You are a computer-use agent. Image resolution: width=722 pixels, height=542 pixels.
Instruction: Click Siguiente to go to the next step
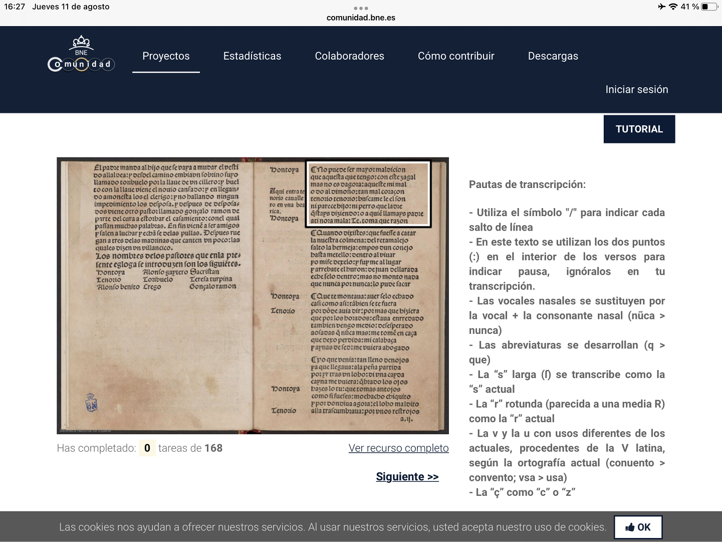407,477
